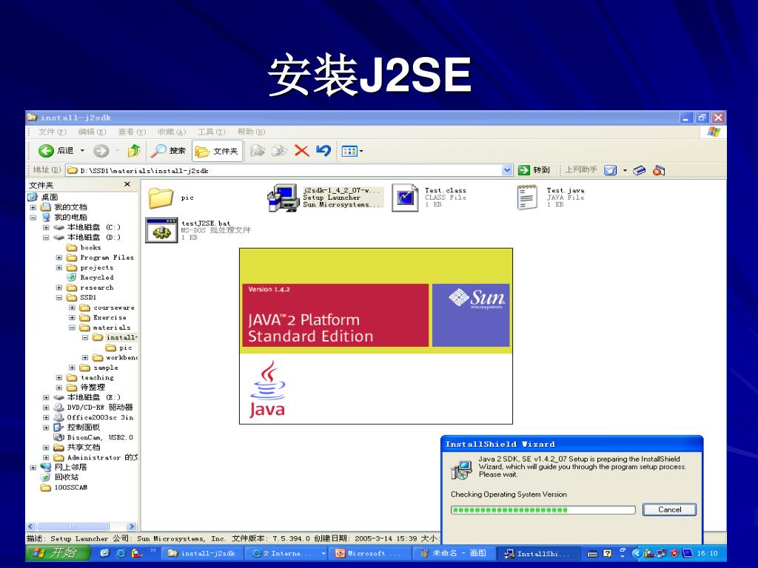This screenshot has width=758, height=568.
Task: Click the 上网助手 toolbar label
Action: click(x=581, y=169)
